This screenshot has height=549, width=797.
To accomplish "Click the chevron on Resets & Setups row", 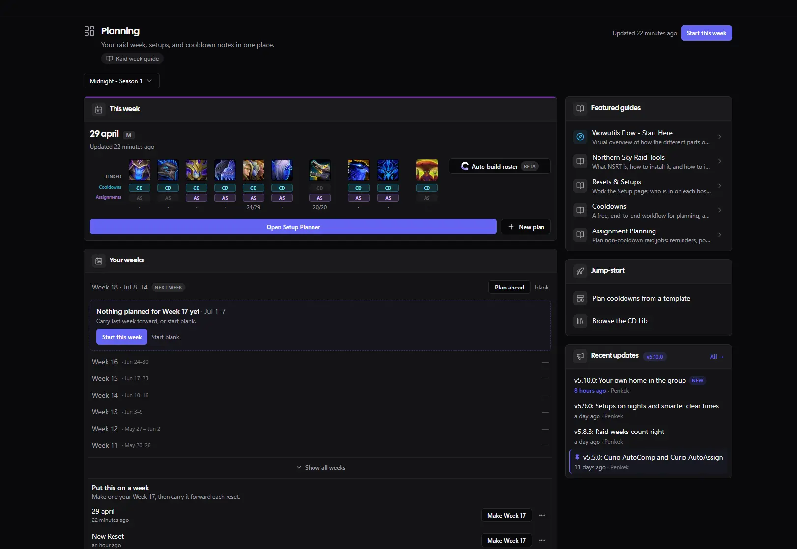I will pyautogui.click(x=720, y=186).
